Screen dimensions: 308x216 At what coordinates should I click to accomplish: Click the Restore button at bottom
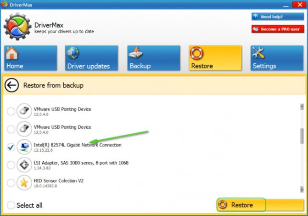tap(260, 205)
